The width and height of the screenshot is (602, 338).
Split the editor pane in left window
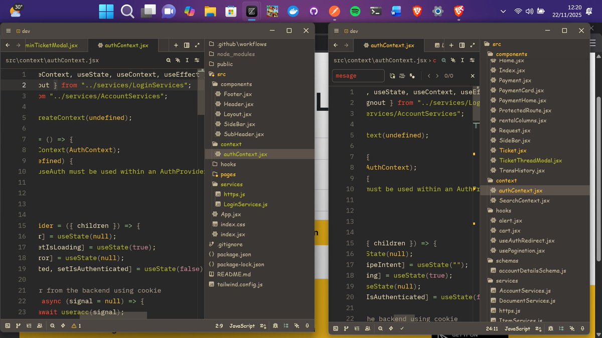[x=187, y=45]
